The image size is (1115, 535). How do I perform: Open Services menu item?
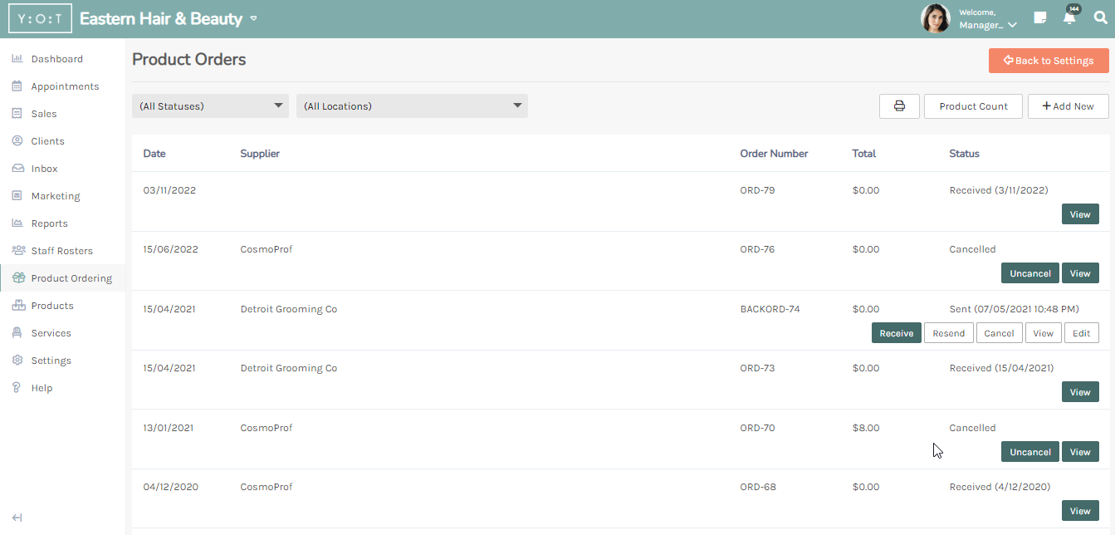[51, 333]
